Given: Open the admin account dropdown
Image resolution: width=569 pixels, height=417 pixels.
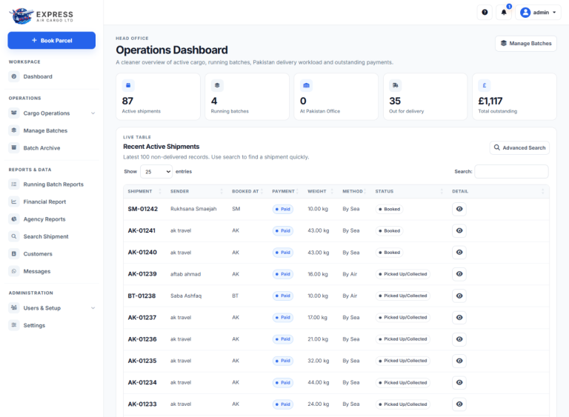Looking at the screenshot, I should coord(538,13).
